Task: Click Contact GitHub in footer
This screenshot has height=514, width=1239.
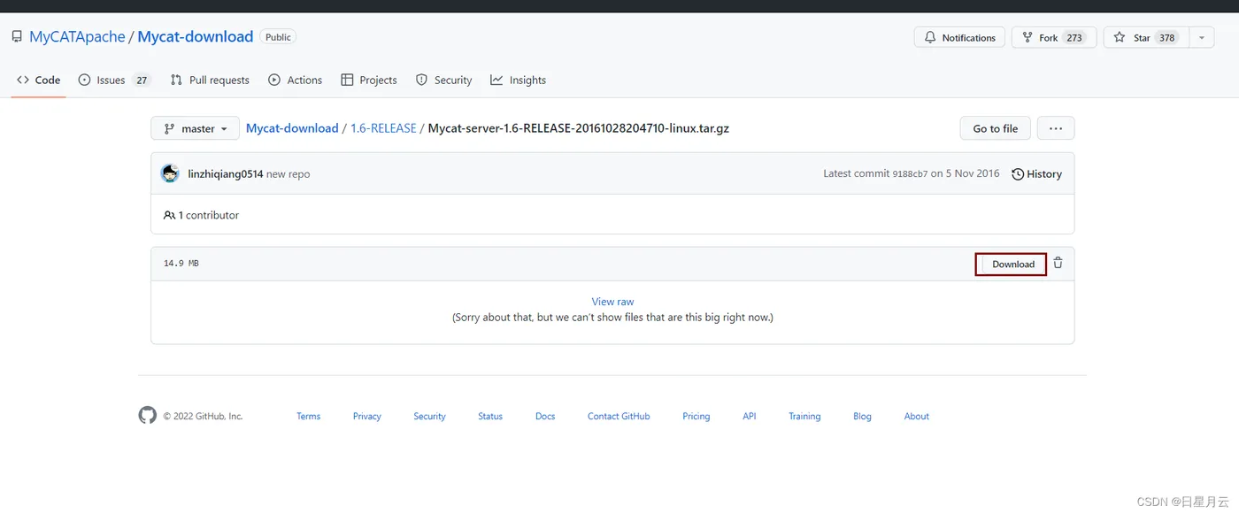Action: click(x=619, y=416)
